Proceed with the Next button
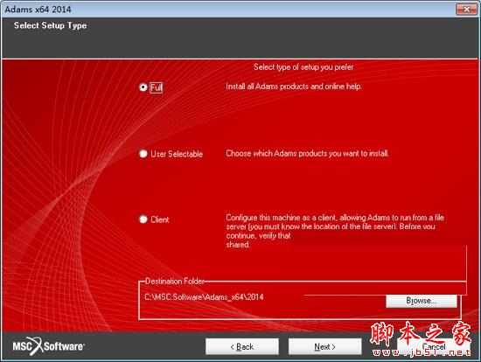The width and height of the screenshot is (481, 362). pos(324,346)
